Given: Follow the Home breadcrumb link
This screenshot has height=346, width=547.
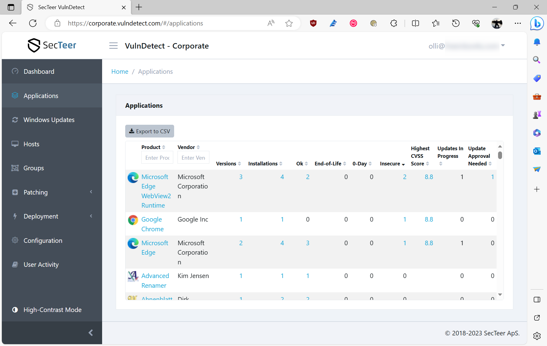Looking at the screenshot, I should tap(120, 72).
